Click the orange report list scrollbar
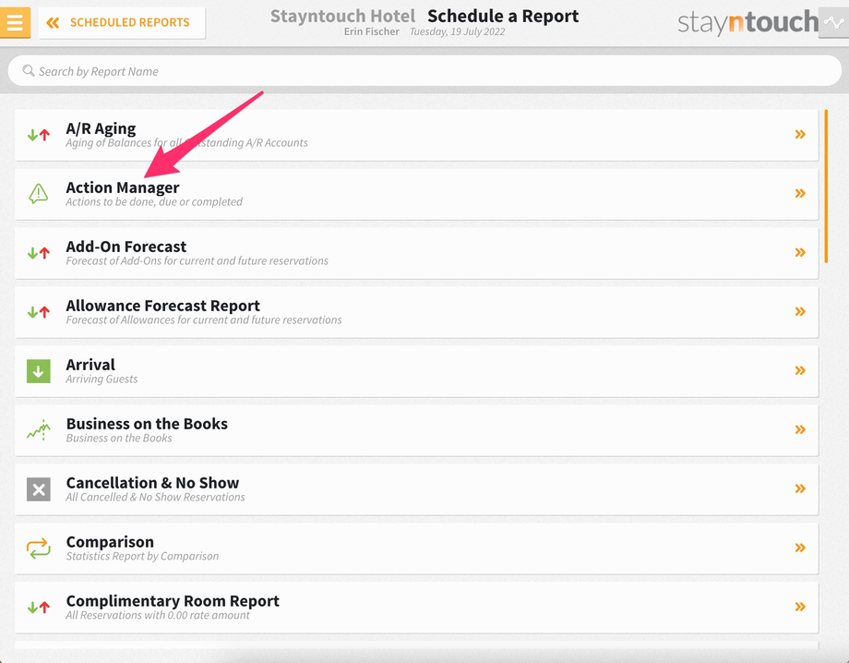This screenshot has height=663, width=849. point(826,186)
